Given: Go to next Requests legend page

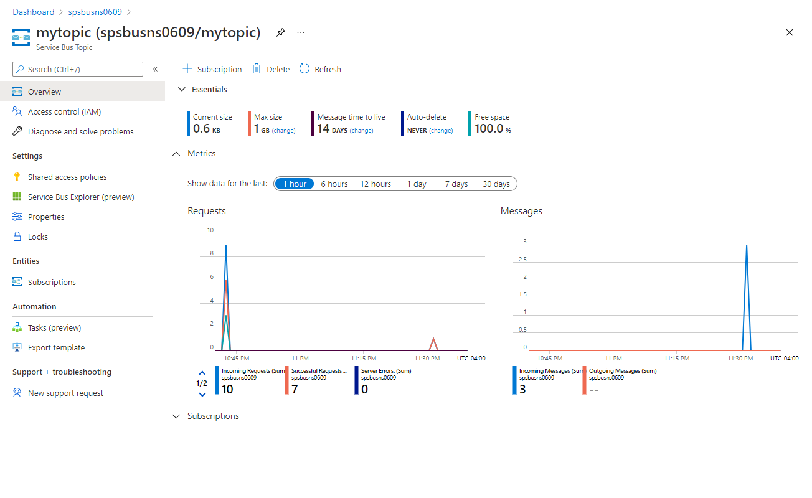Looking at the screenshot, I should [x=202, y=394].
